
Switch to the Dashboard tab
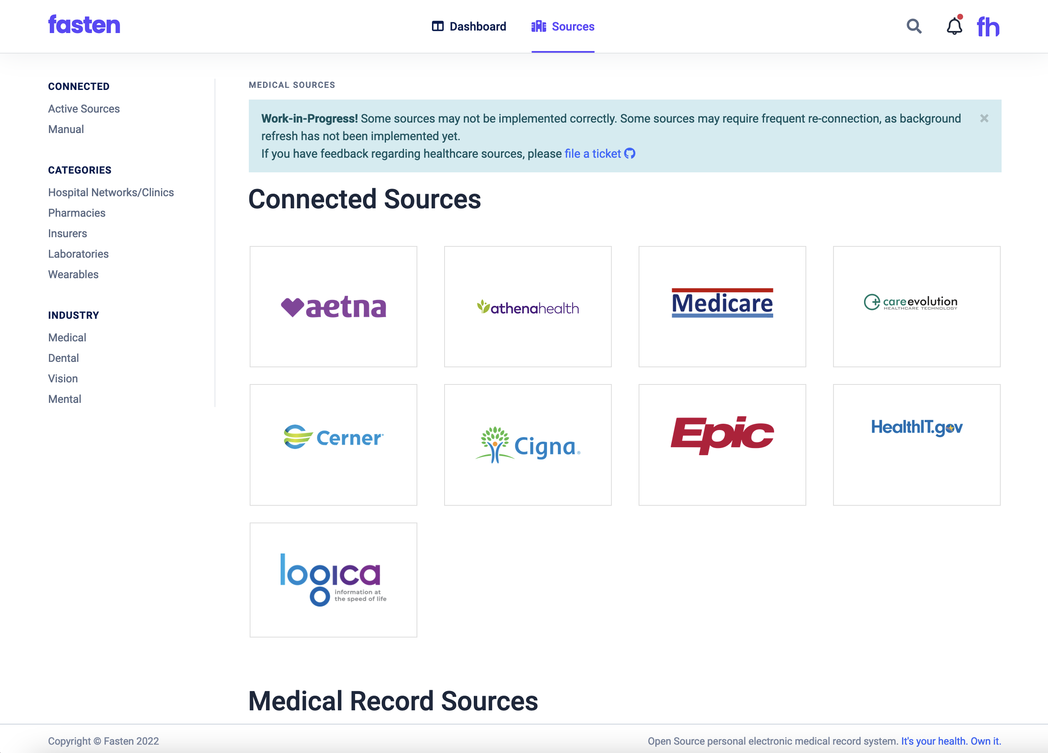[469, 26]
